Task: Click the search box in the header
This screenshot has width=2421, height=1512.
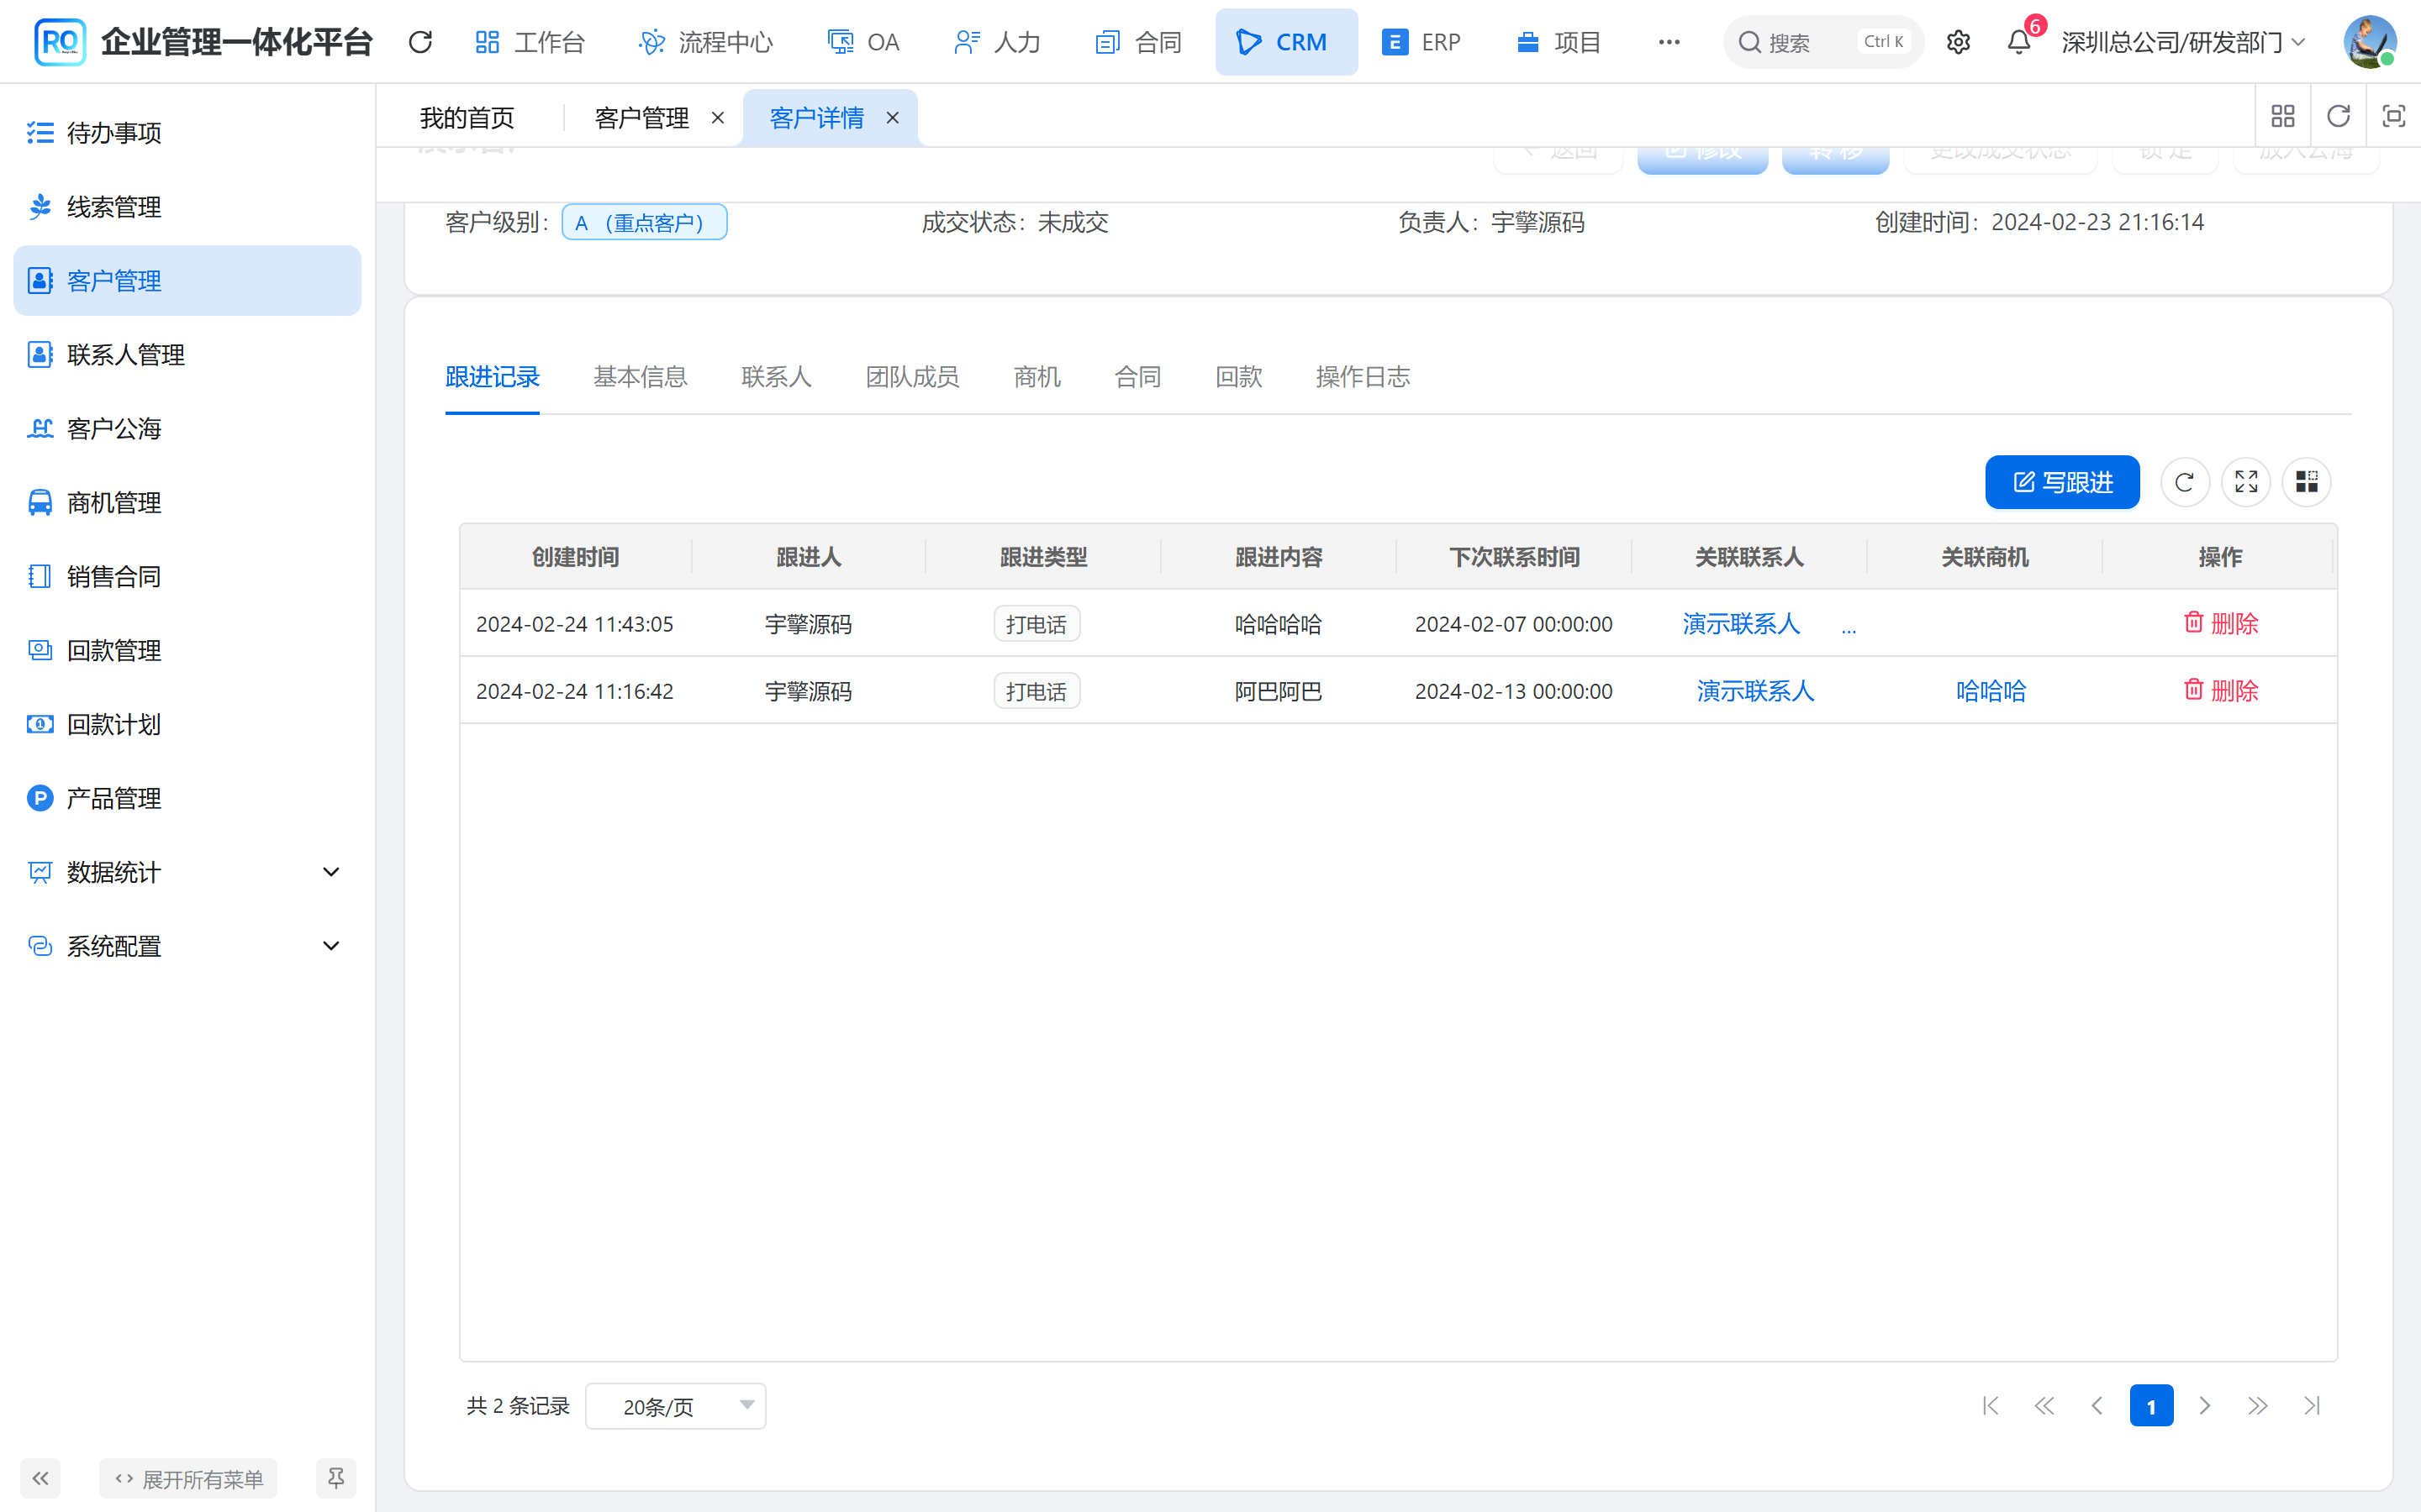Action: coord(1822,42)
